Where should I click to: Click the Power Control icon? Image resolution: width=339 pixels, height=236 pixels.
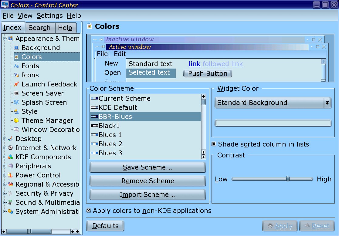[10, 175]
